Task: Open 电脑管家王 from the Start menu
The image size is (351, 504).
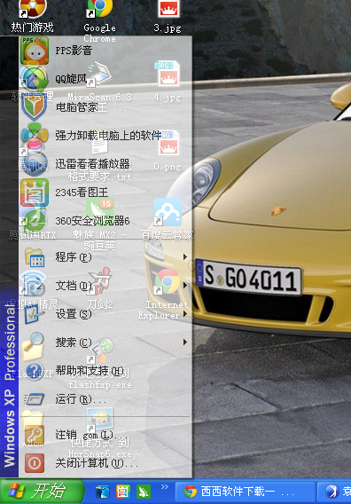Action: pyautogui.click(x=105, y=107)
